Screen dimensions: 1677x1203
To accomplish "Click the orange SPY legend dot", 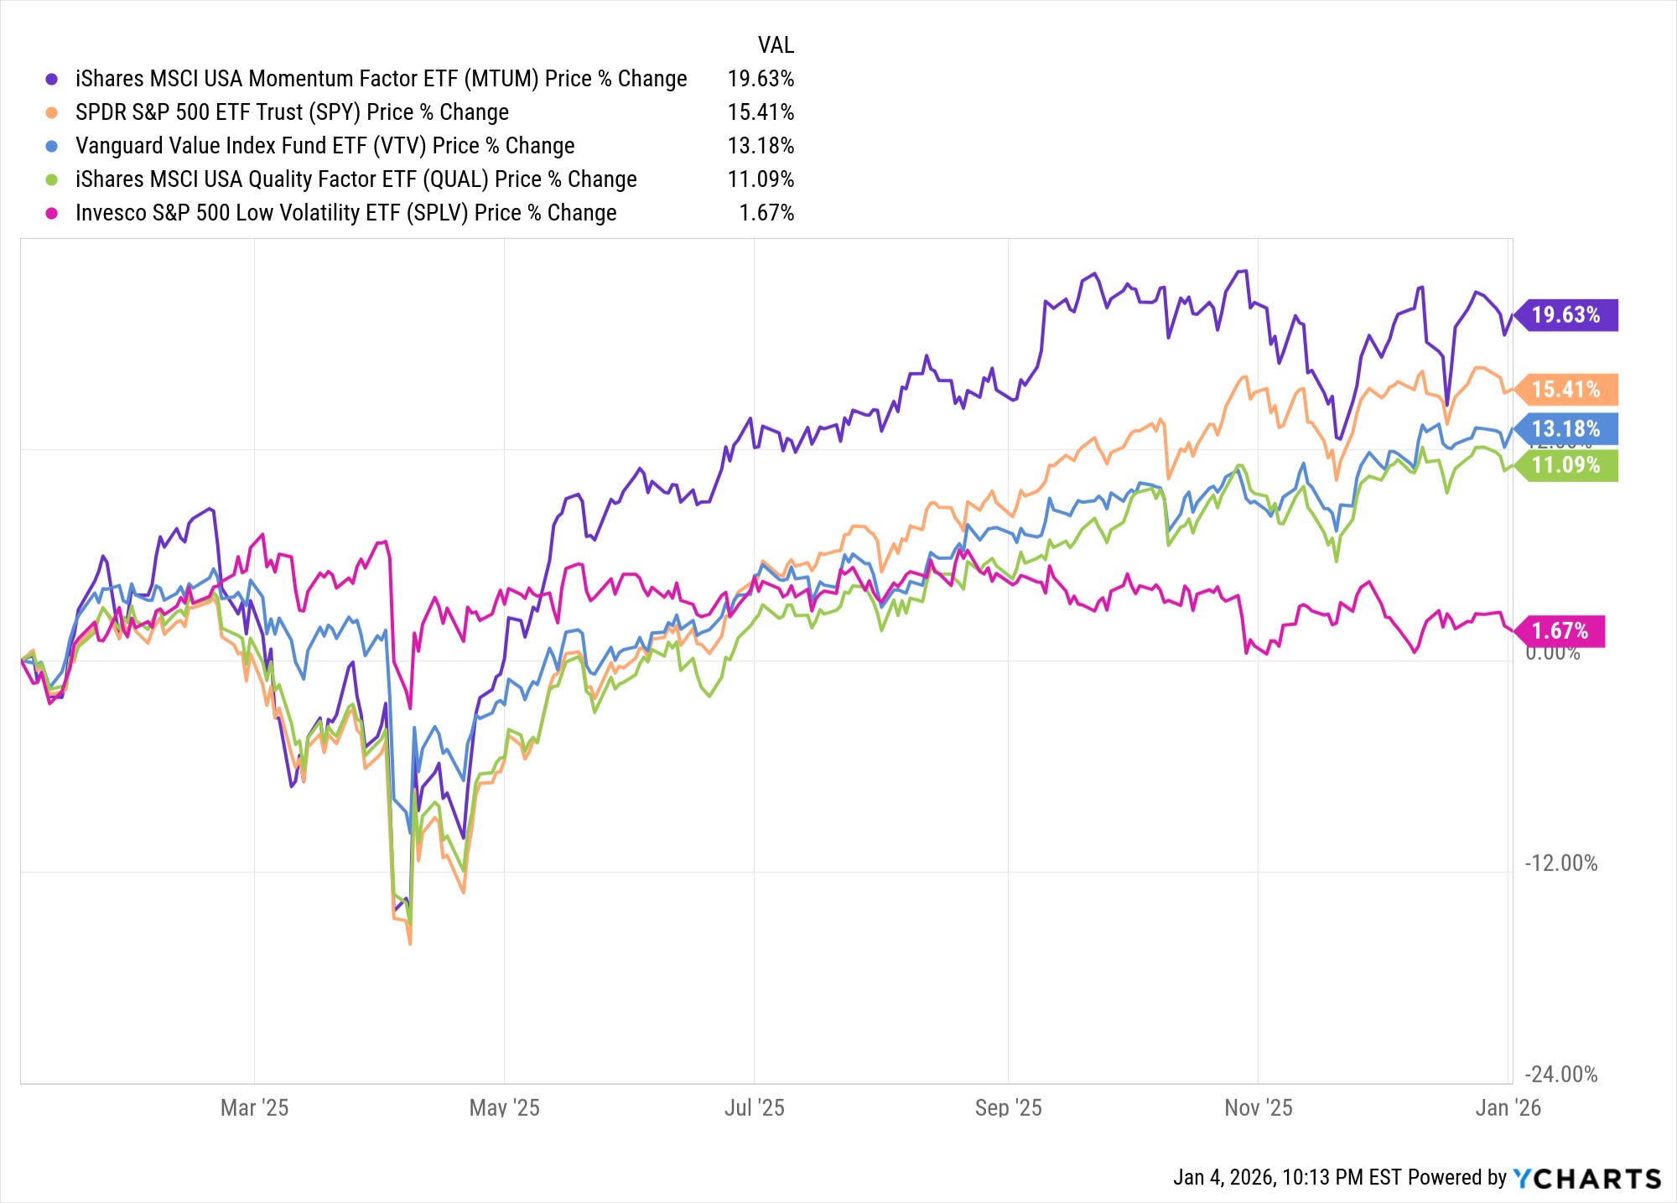I will click(x=52, y=112).
